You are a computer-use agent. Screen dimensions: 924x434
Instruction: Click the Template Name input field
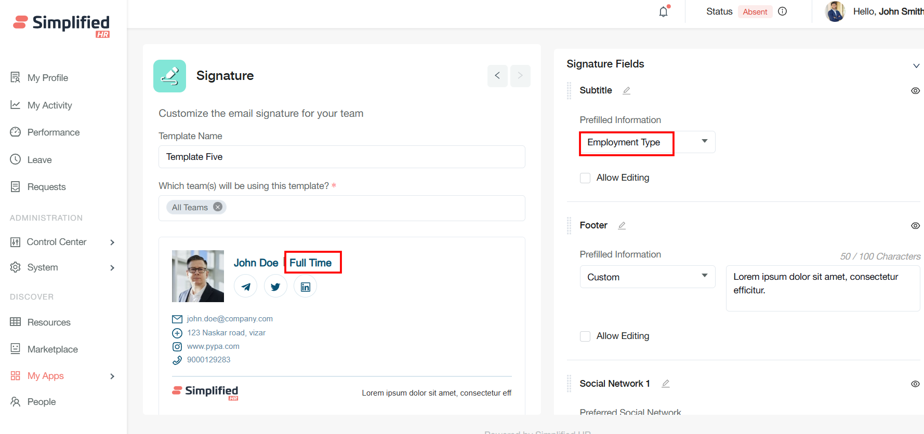(x=341, y=157)
